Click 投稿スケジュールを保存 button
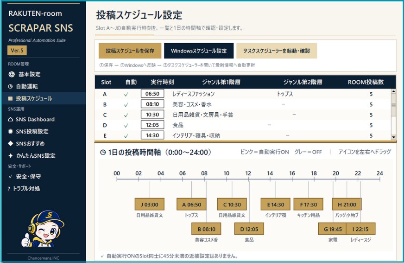Viewport: 404px width, 263px height. point(130,51)
